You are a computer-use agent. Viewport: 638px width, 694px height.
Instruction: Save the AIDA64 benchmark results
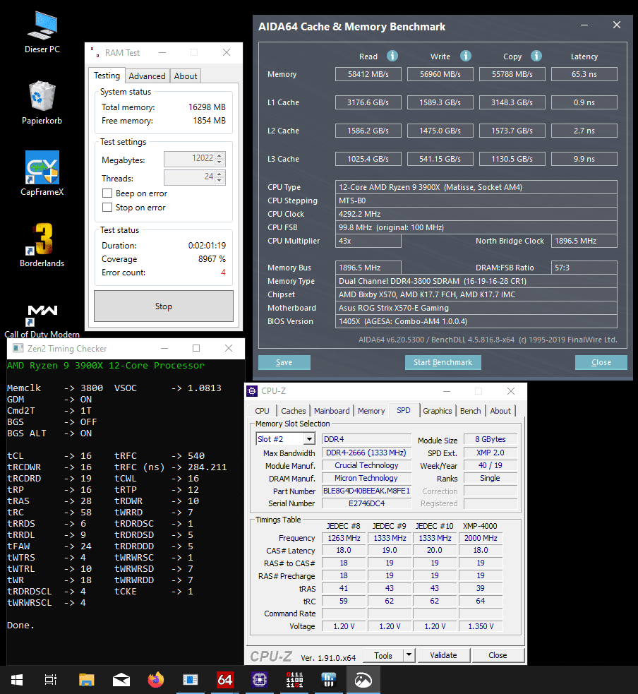click(284, 362)
